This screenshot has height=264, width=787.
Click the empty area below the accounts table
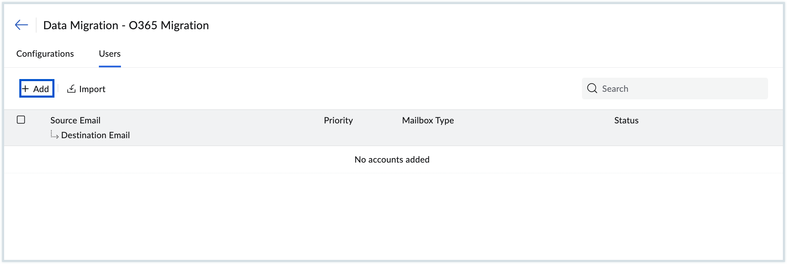(393, 217)
